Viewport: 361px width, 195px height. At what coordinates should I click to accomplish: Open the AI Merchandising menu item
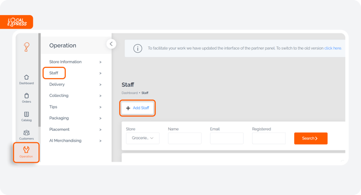coord(65,141)
